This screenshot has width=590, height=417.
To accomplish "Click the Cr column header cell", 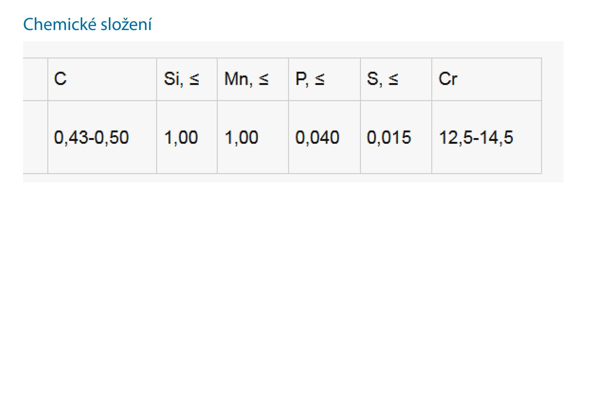I will (x=486, y=79).
